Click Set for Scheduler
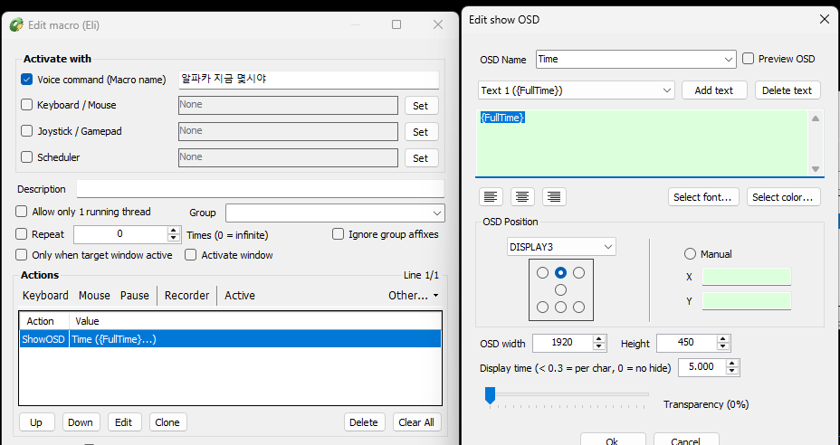The height and width of the screenshot is (445, 840). (x=421, y=158)
